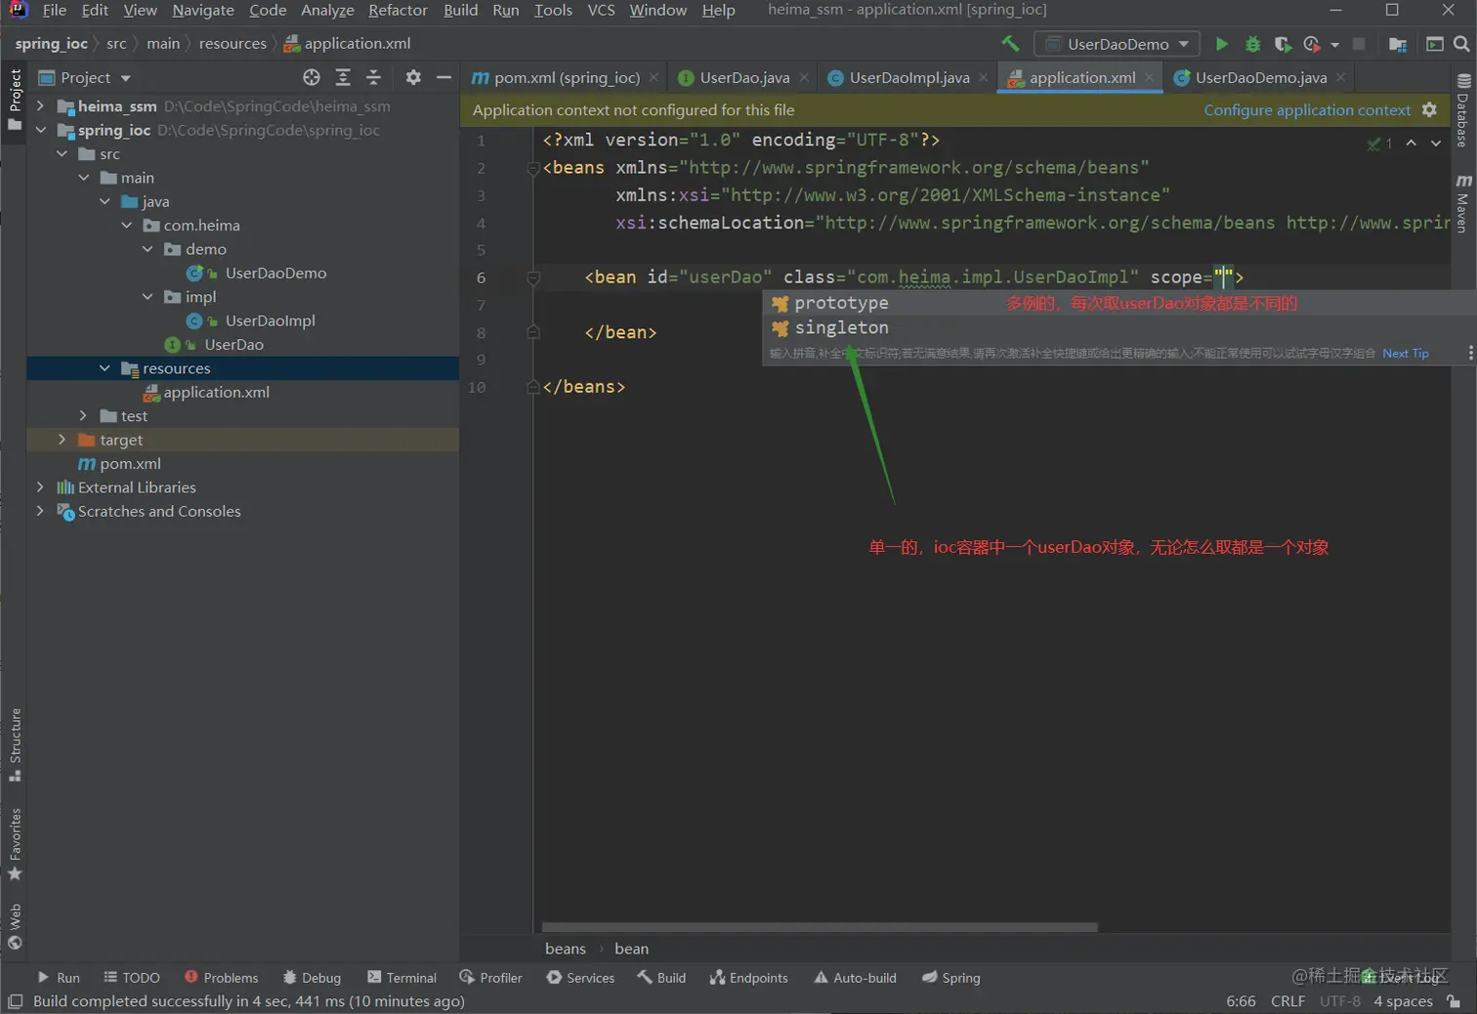
Task: Collapse the com.heima package
Action: [x=126, y=225]
